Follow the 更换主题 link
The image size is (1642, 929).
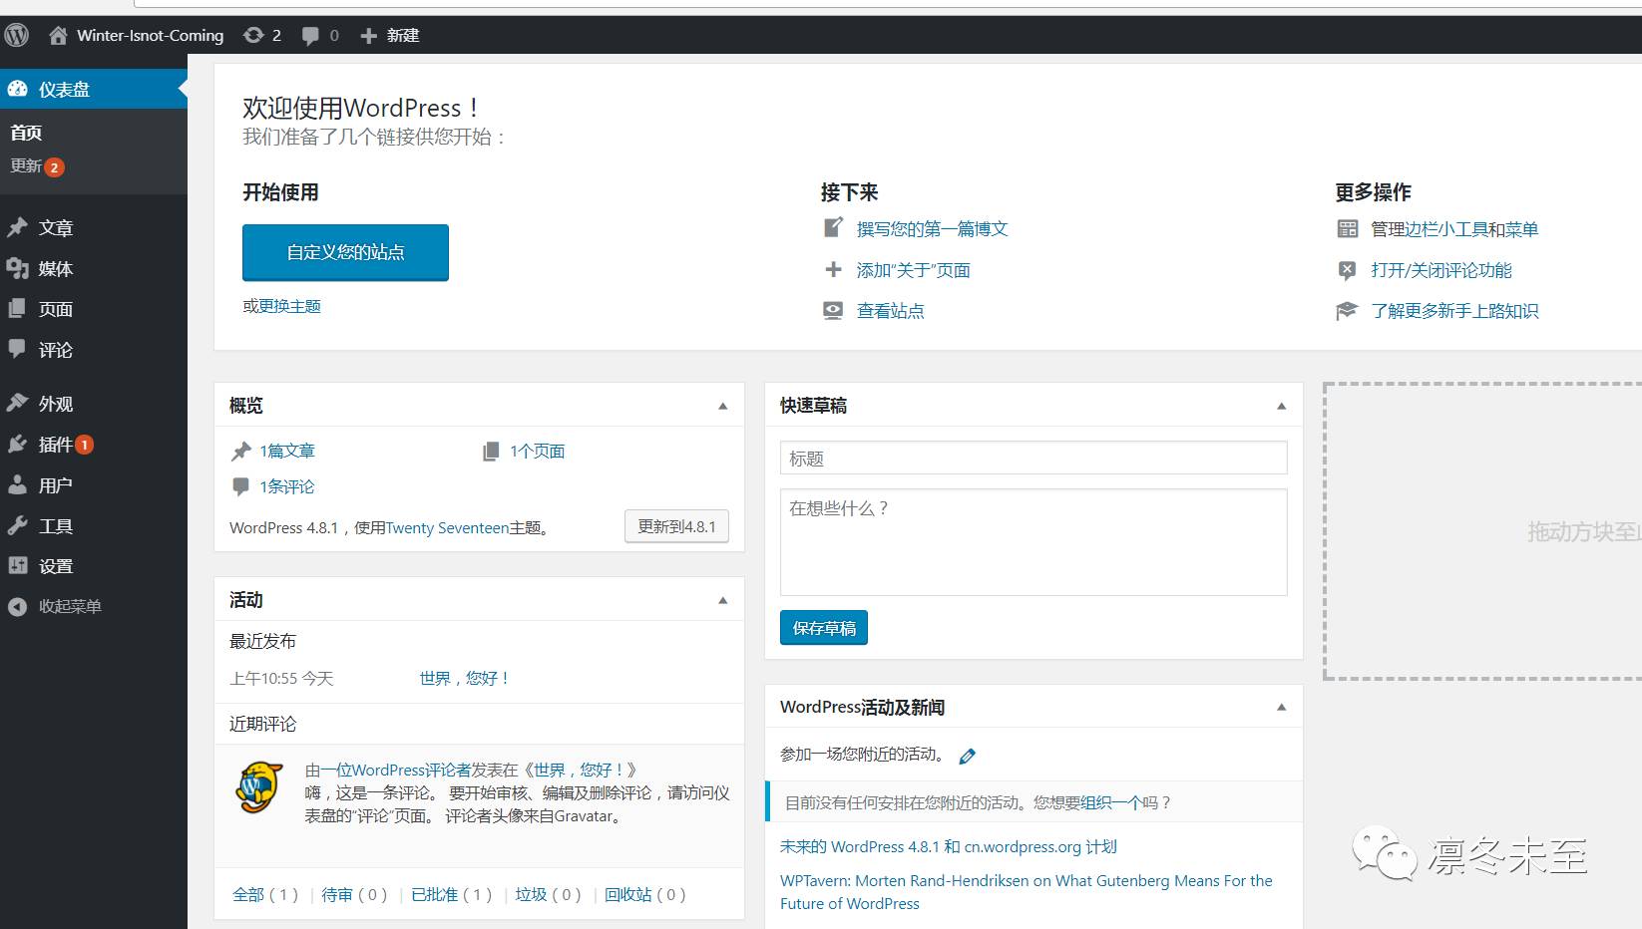pyautogui.click(x=289, y=306)
